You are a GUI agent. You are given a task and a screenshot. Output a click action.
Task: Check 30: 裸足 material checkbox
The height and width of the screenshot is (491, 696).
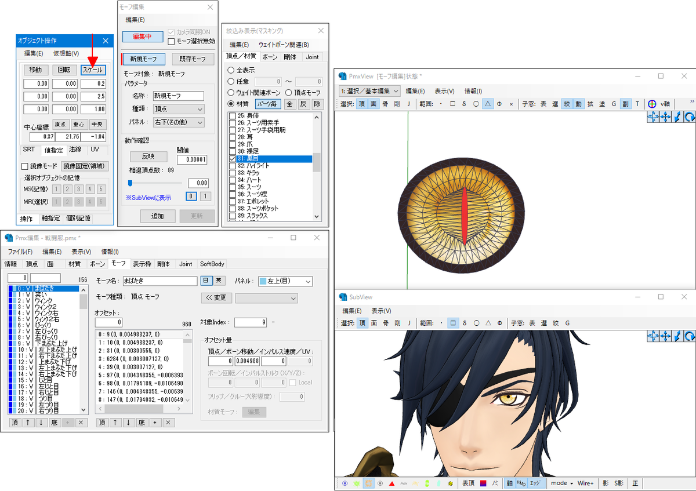[233, 151]
